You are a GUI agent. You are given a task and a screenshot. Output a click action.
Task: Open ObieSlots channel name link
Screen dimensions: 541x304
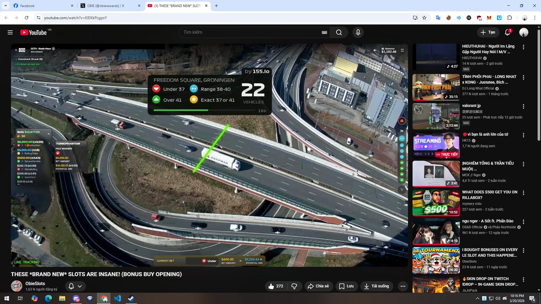(x=35, y=283)
